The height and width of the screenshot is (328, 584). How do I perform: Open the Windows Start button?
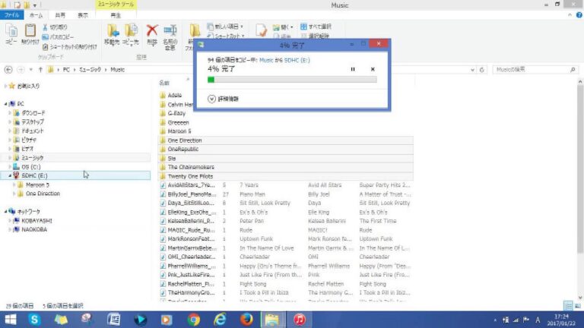[11, 320]
